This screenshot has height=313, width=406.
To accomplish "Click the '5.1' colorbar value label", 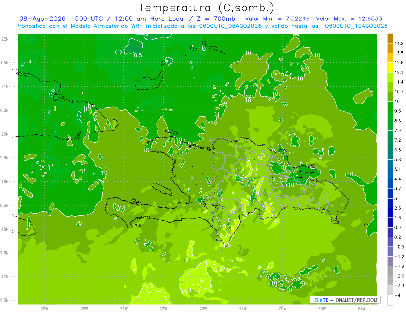I will [398, 169].
